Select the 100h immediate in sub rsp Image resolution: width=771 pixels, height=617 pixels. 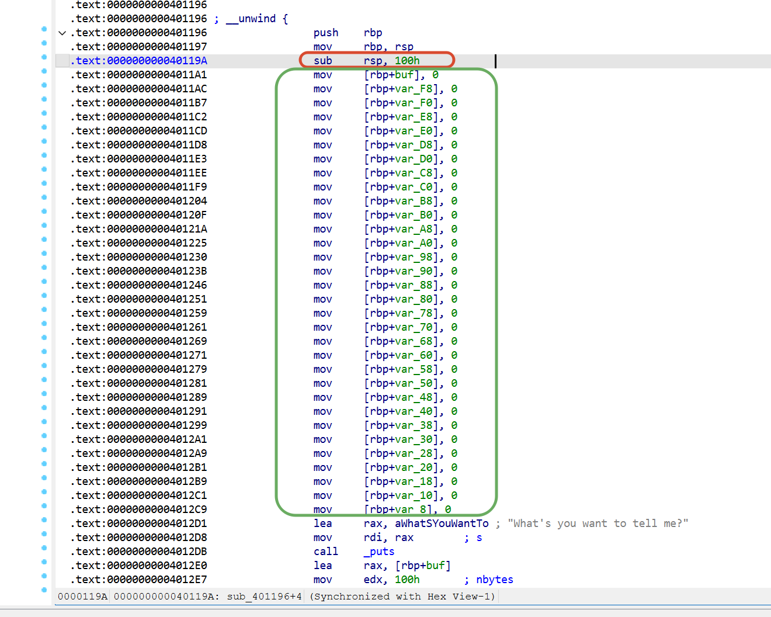pyautogui.click(x=407, y=61)
